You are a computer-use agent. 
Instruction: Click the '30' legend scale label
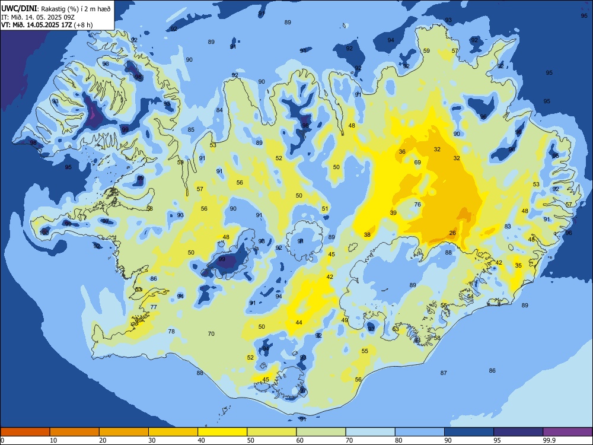coord(152,440)
